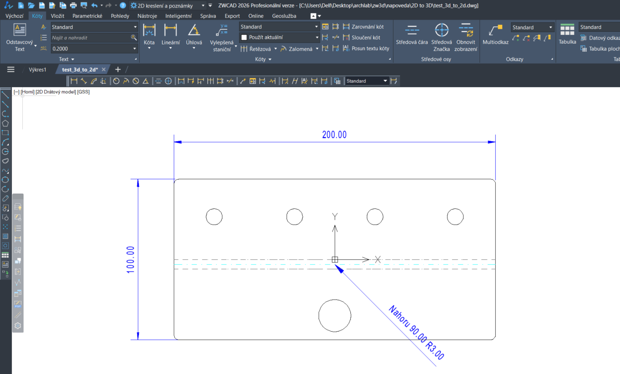The height and width of the screenshot is (374, 620).
Task: Expand the Kóty panel title
Action: coord(263,59)
